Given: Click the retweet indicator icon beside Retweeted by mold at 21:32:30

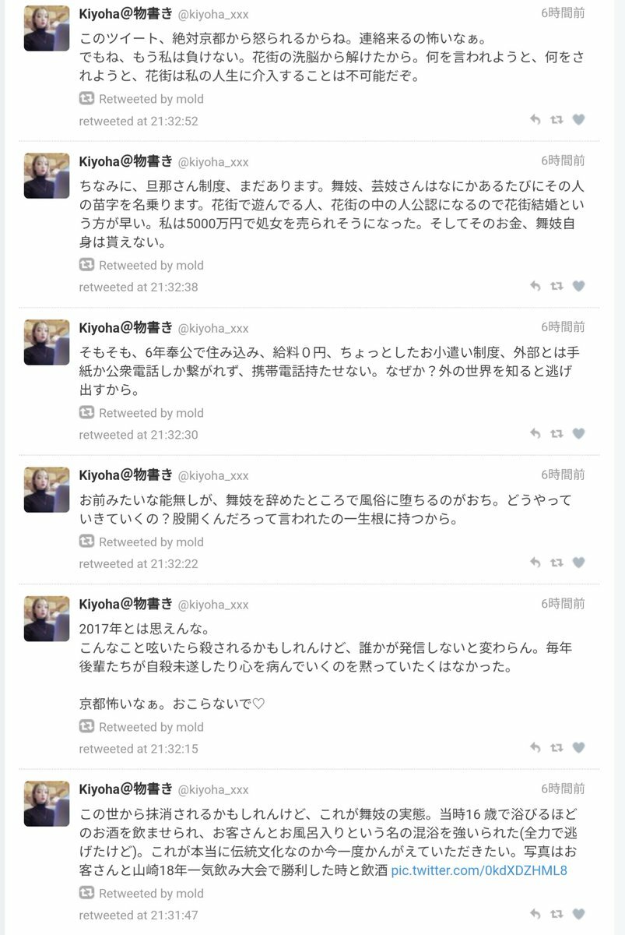Looking at the screenshot, I should pyautogui.click(x=87, y=412).
